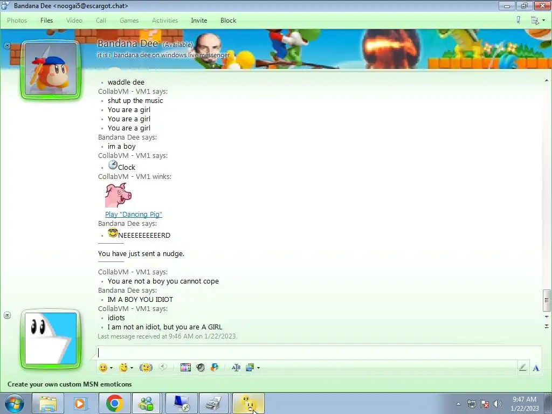Click into the message input box
This screenshot has width=552, height=414.
(319, 353)
